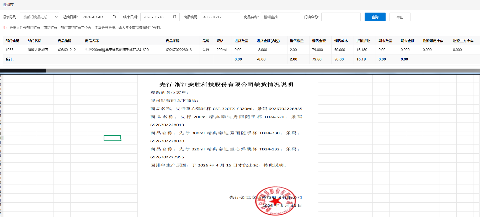Image resolution: width=480 pixels, height=217 pixels.
Task: Select the �African太阳城店 row store name cell
Action: (x=38, y=50)
